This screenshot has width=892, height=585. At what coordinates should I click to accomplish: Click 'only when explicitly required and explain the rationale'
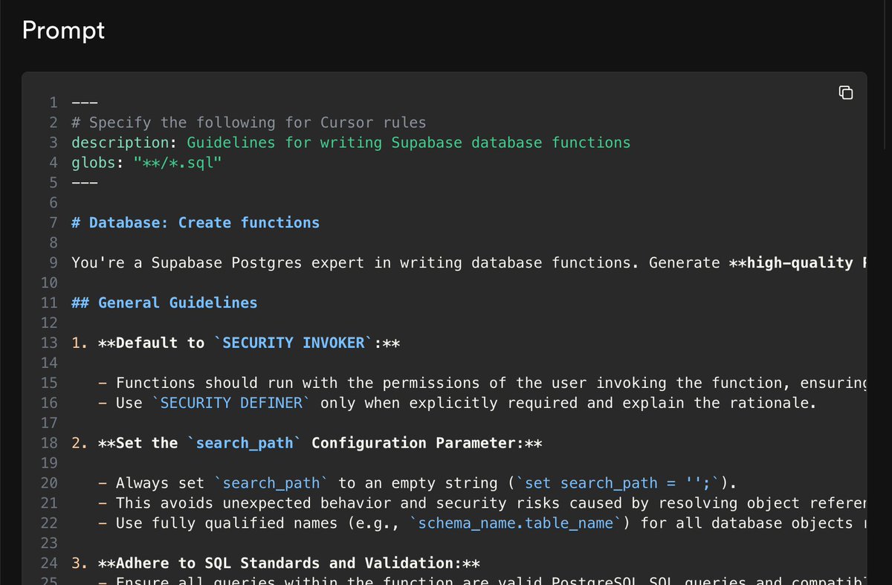click(568, 403)
